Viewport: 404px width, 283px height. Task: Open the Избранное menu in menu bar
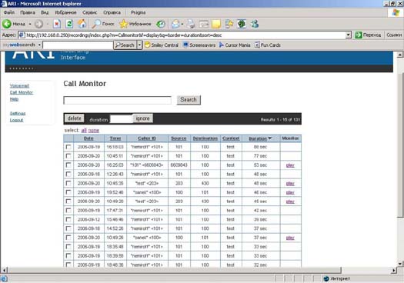pyautogui.click(x=65, y=12)
